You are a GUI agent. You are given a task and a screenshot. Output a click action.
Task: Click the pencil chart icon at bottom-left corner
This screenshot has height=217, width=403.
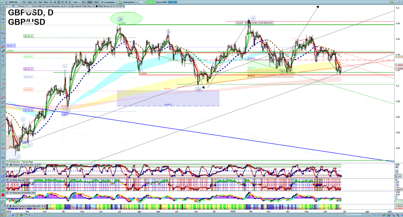point(3,214)
